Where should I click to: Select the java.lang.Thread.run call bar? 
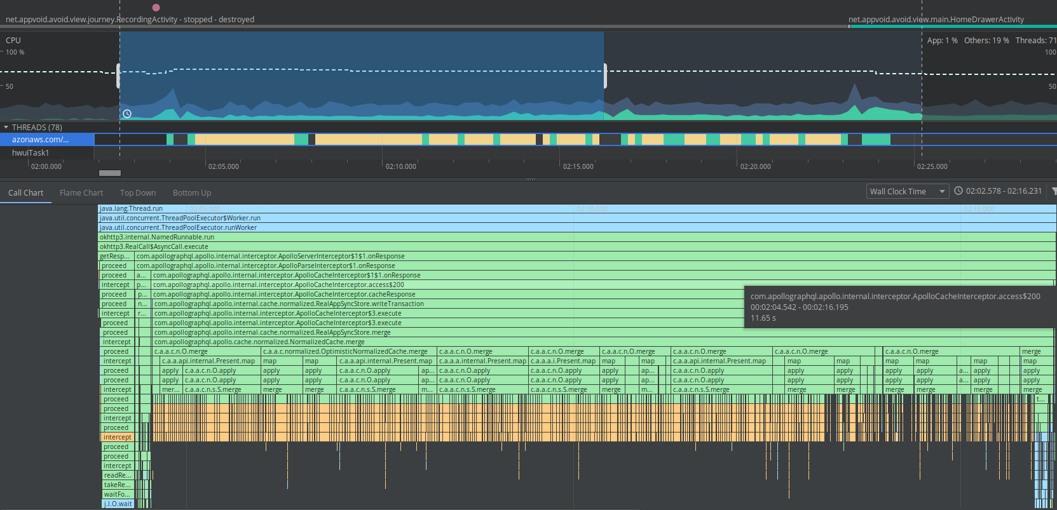click(577, 208)
